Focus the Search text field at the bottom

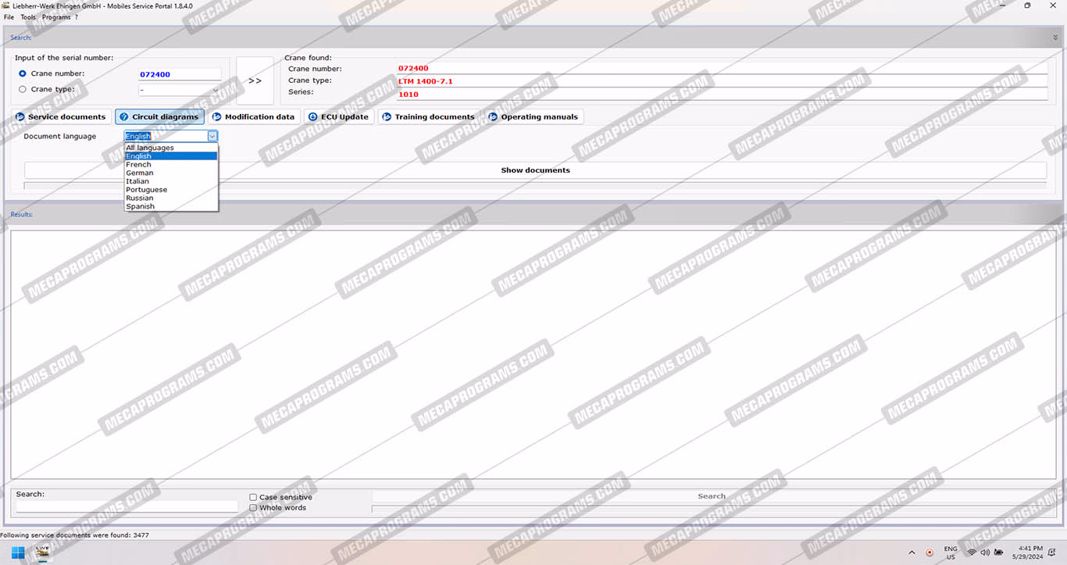[x=127, y=506]
